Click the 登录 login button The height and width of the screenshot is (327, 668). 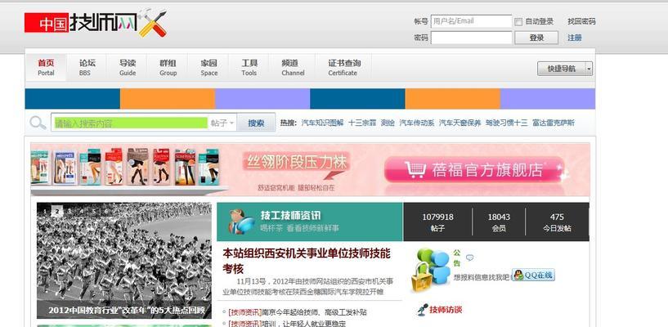[536, 38]
